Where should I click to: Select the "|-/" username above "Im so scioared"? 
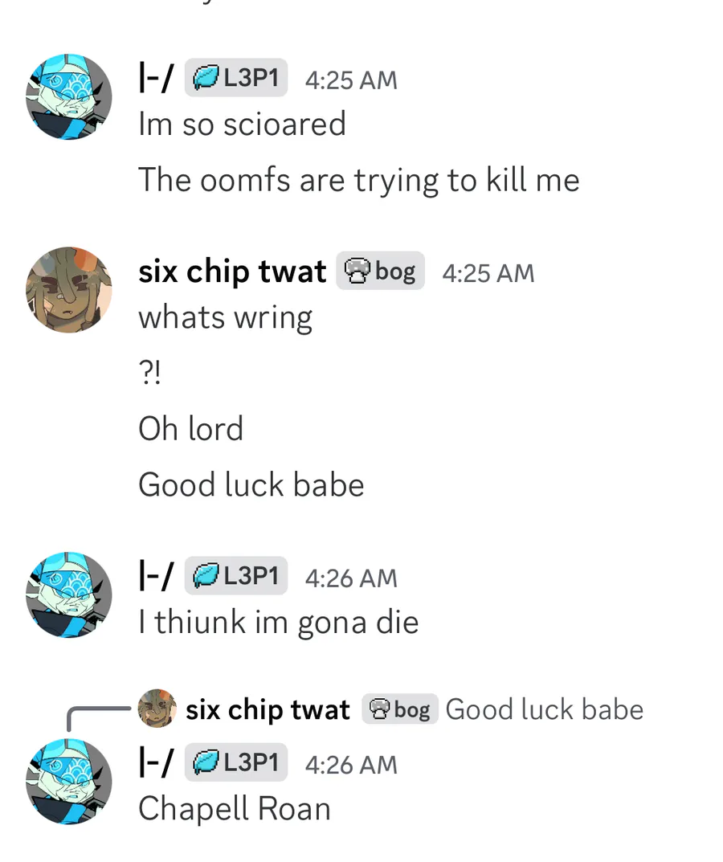[156, 77]
